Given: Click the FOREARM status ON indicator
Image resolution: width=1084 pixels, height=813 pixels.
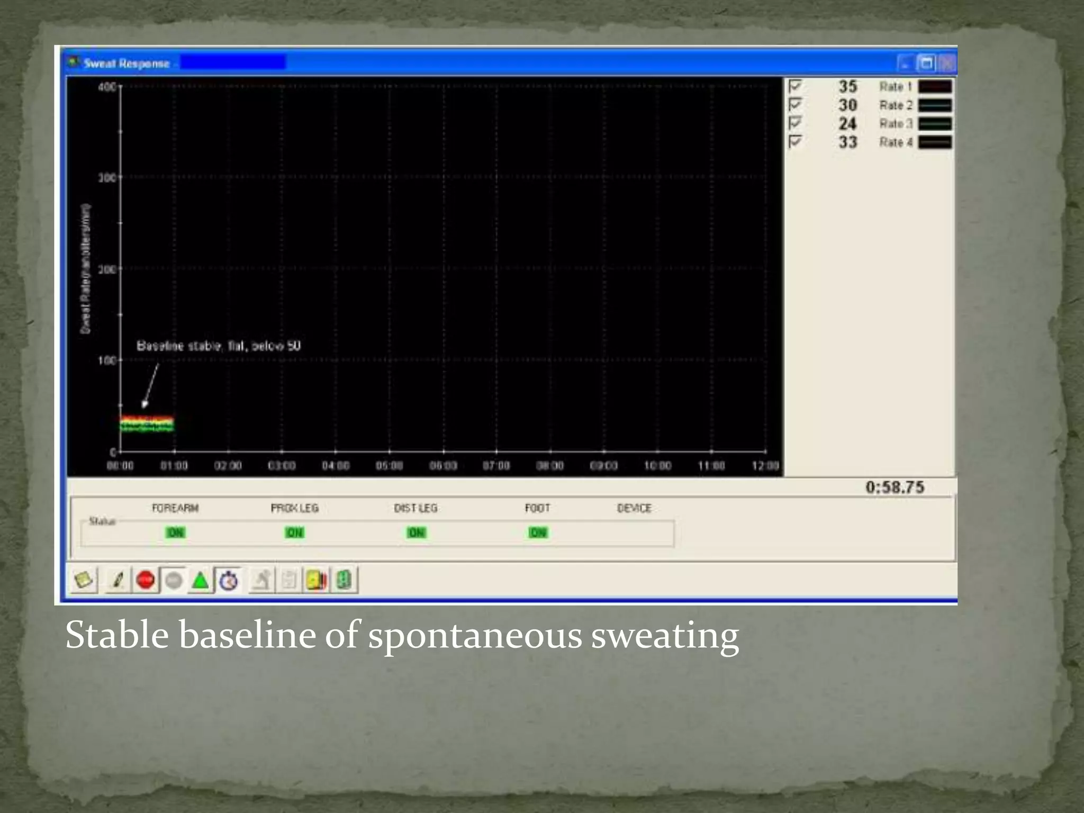Looking at the screenshot, I should point(175,532).
